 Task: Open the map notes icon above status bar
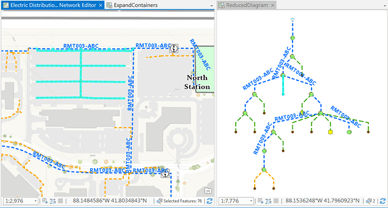coord(208,191)
